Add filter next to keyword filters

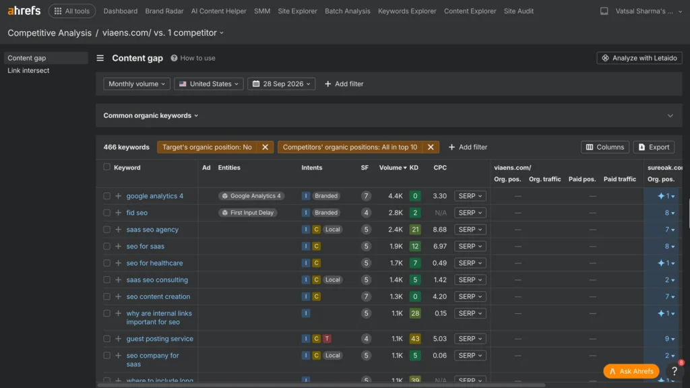[468, 147]
